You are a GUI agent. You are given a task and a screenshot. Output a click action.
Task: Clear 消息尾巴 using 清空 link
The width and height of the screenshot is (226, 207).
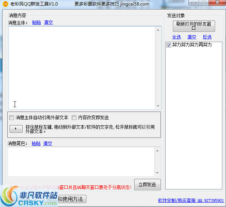[x=48, y=143]
